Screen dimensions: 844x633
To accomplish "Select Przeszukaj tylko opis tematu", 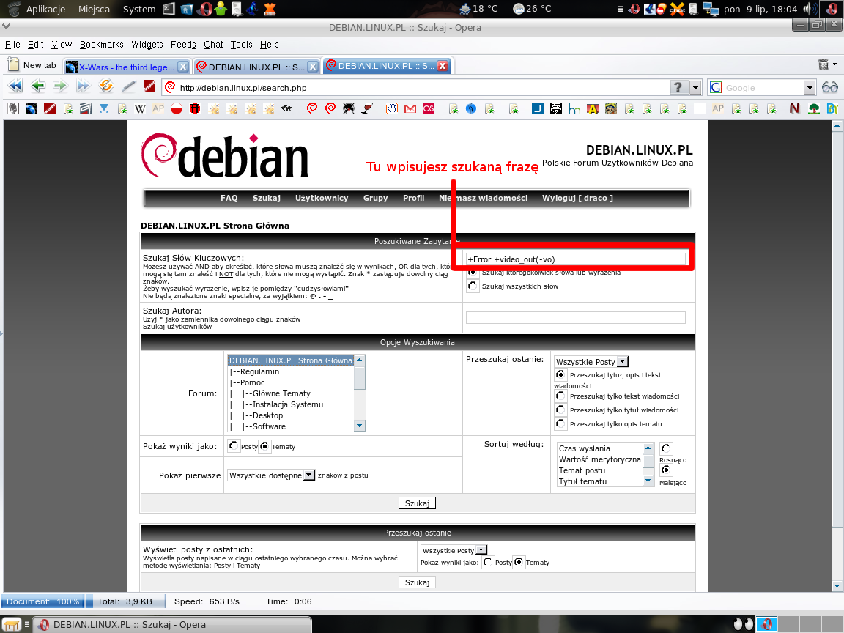I will 560,423.
